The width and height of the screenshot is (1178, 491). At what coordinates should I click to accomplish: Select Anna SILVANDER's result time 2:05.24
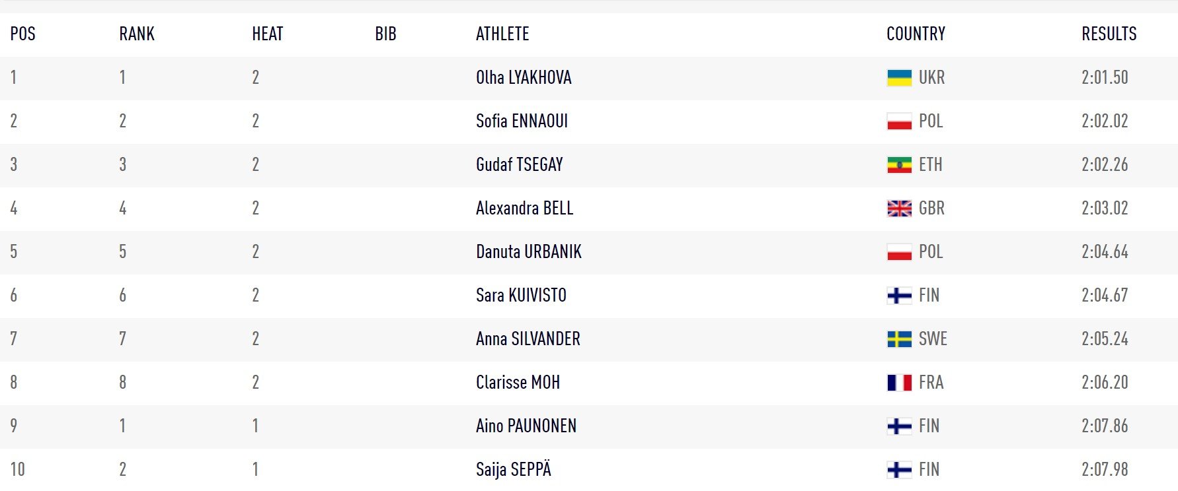pyautogui.click(x=1105, y=339)
